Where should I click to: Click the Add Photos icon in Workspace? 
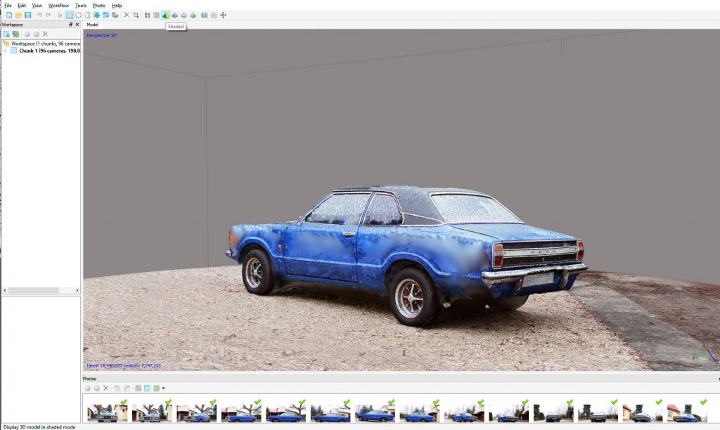pyautogui.click(x=15, y=34)
